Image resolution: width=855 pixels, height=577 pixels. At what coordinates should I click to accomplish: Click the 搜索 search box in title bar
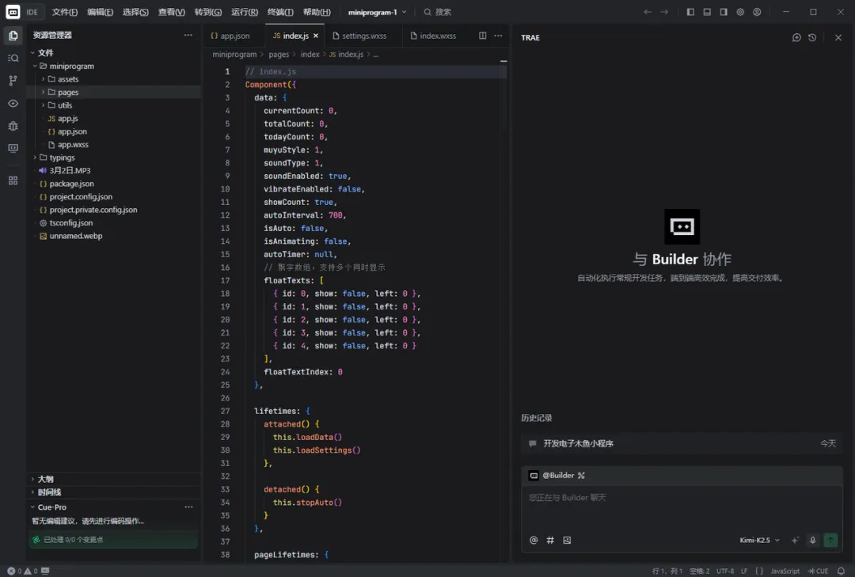[438, 12]
